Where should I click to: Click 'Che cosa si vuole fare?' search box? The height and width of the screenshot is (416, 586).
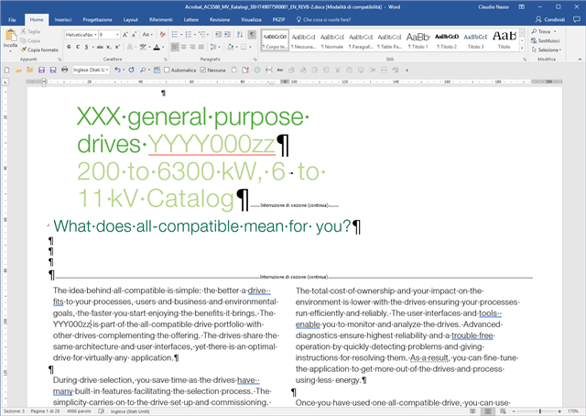(x=323, y=19)
